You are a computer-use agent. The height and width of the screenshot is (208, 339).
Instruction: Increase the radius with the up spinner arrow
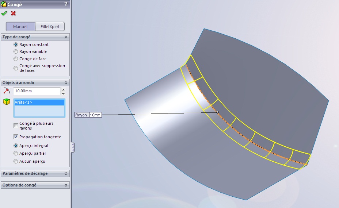[63, 89]
